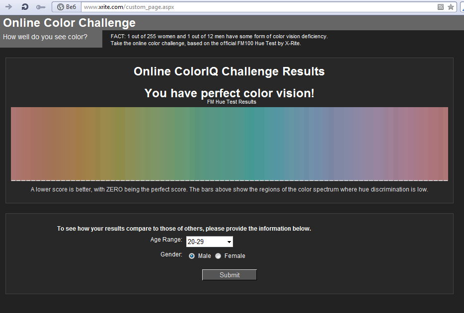Open the Age Range dropdown
Image resolution: width=464 pixels, height=313 pixels.
coord(209,242)
